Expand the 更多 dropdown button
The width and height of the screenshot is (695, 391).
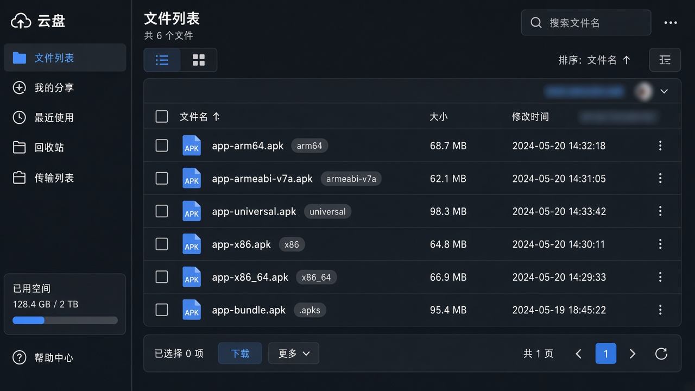pos(294,354)
